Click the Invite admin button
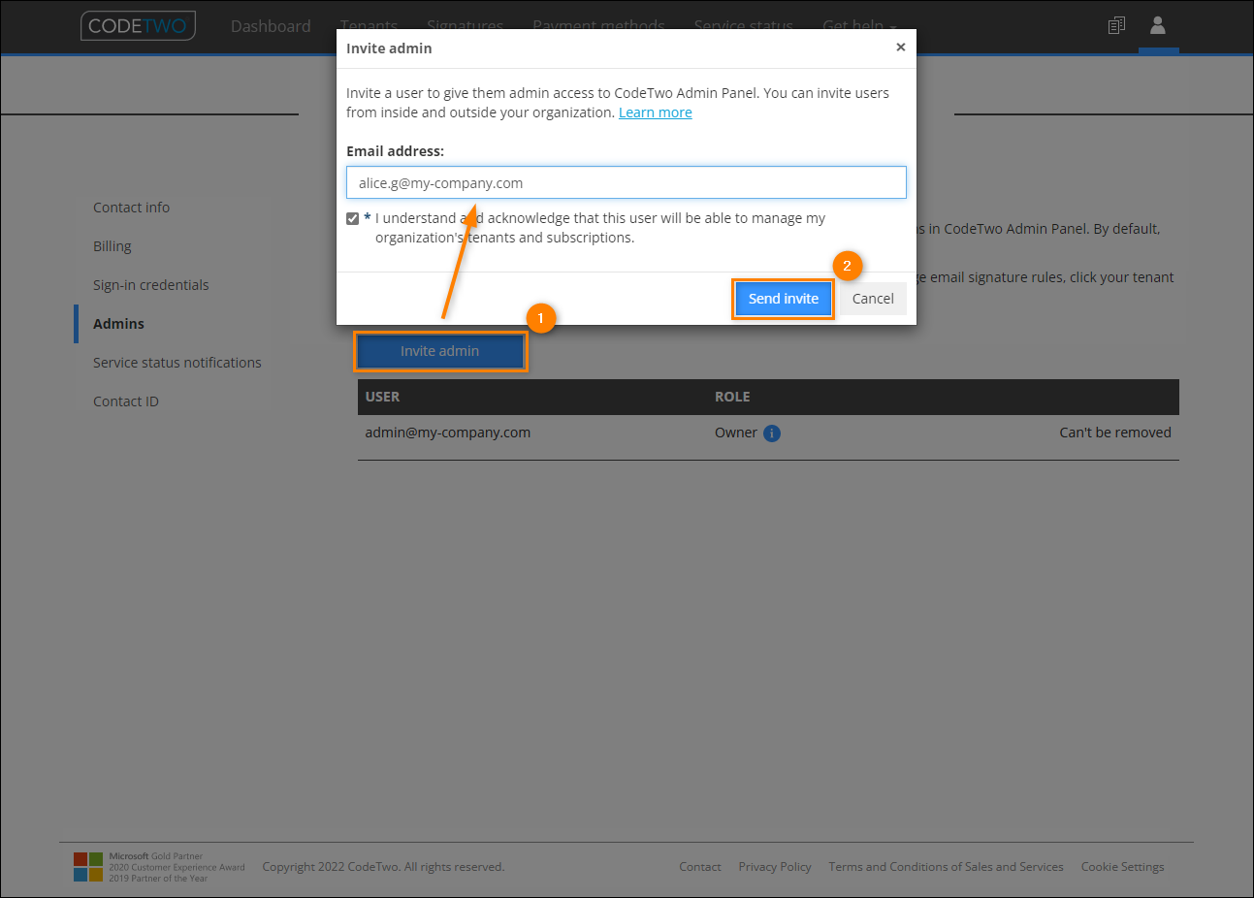The image size is (1254, 898). (x=440, y=351)
